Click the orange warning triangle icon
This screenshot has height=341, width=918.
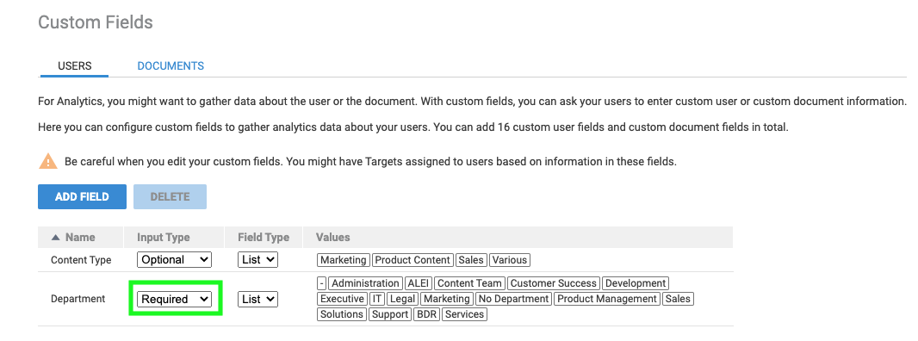click(48, 161)
